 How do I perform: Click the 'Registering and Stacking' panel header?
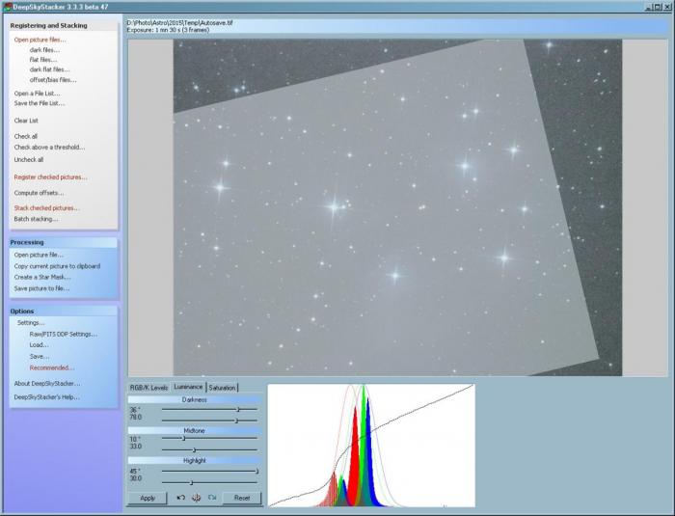pyautogui.click(x=64, y=25)
